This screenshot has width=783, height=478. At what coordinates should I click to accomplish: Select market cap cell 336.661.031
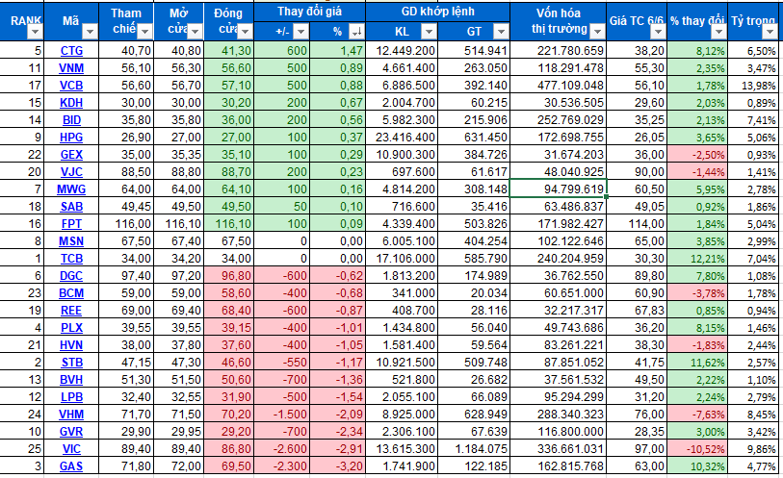click(x=559, y=448)
